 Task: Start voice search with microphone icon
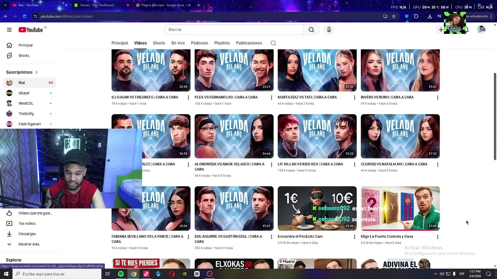(x=329, y=30)
